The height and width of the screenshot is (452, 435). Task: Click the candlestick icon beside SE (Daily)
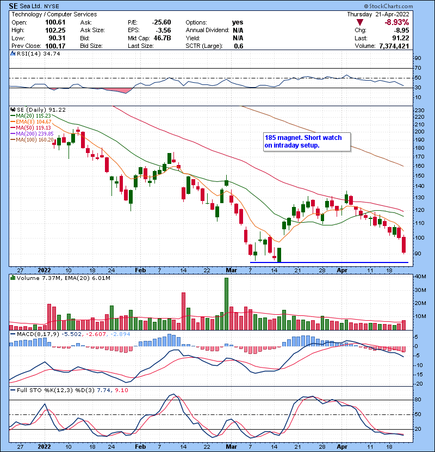13,109
